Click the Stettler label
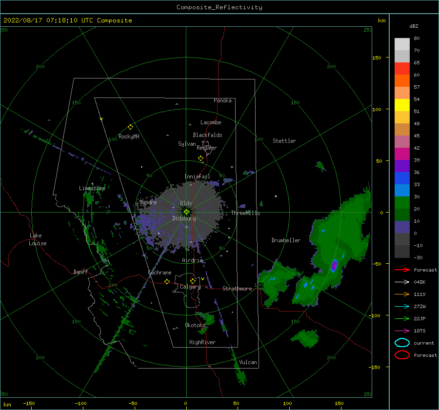The image size is (439, 410). (x=284, y=141)
